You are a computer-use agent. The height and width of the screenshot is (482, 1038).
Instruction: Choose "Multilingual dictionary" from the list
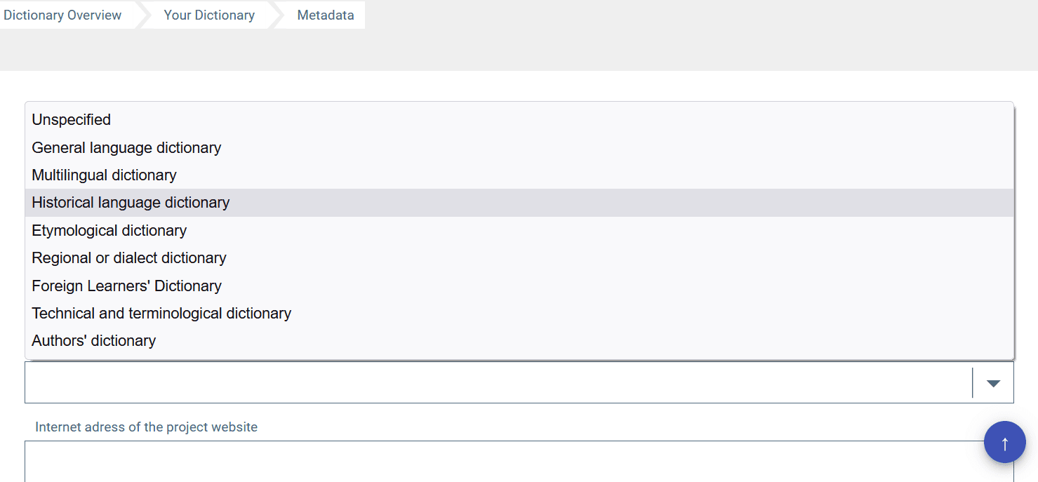coord(104,175)
